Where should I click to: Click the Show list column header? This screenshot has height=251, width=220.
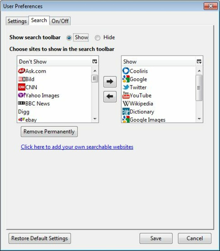(159, 61)
